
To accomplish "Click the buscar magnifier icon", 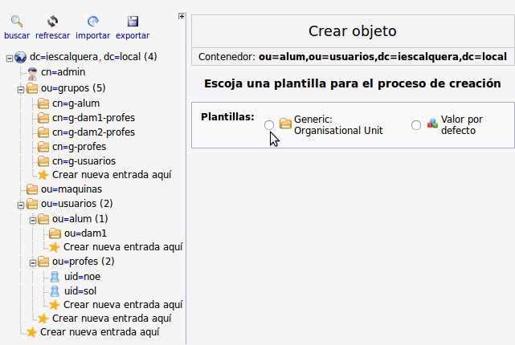I will pos(17,22).
